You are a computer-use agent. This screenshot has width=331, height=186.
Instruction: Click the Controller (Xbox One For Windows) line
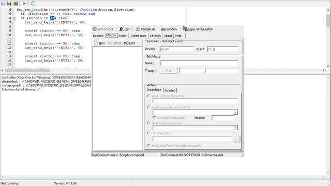[46, 78]
